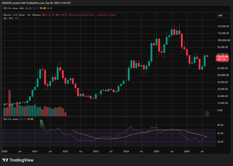Viewport: 233px width, 166px height.
Task: Click the header line SHUIGVN created with TradingView.com
Action: (x=36, y=3)
